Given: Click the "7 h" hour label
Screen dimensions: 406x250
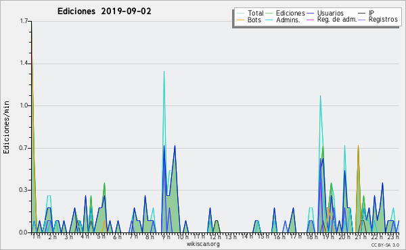Looking at the screenshot, I should tap(133, 236).
